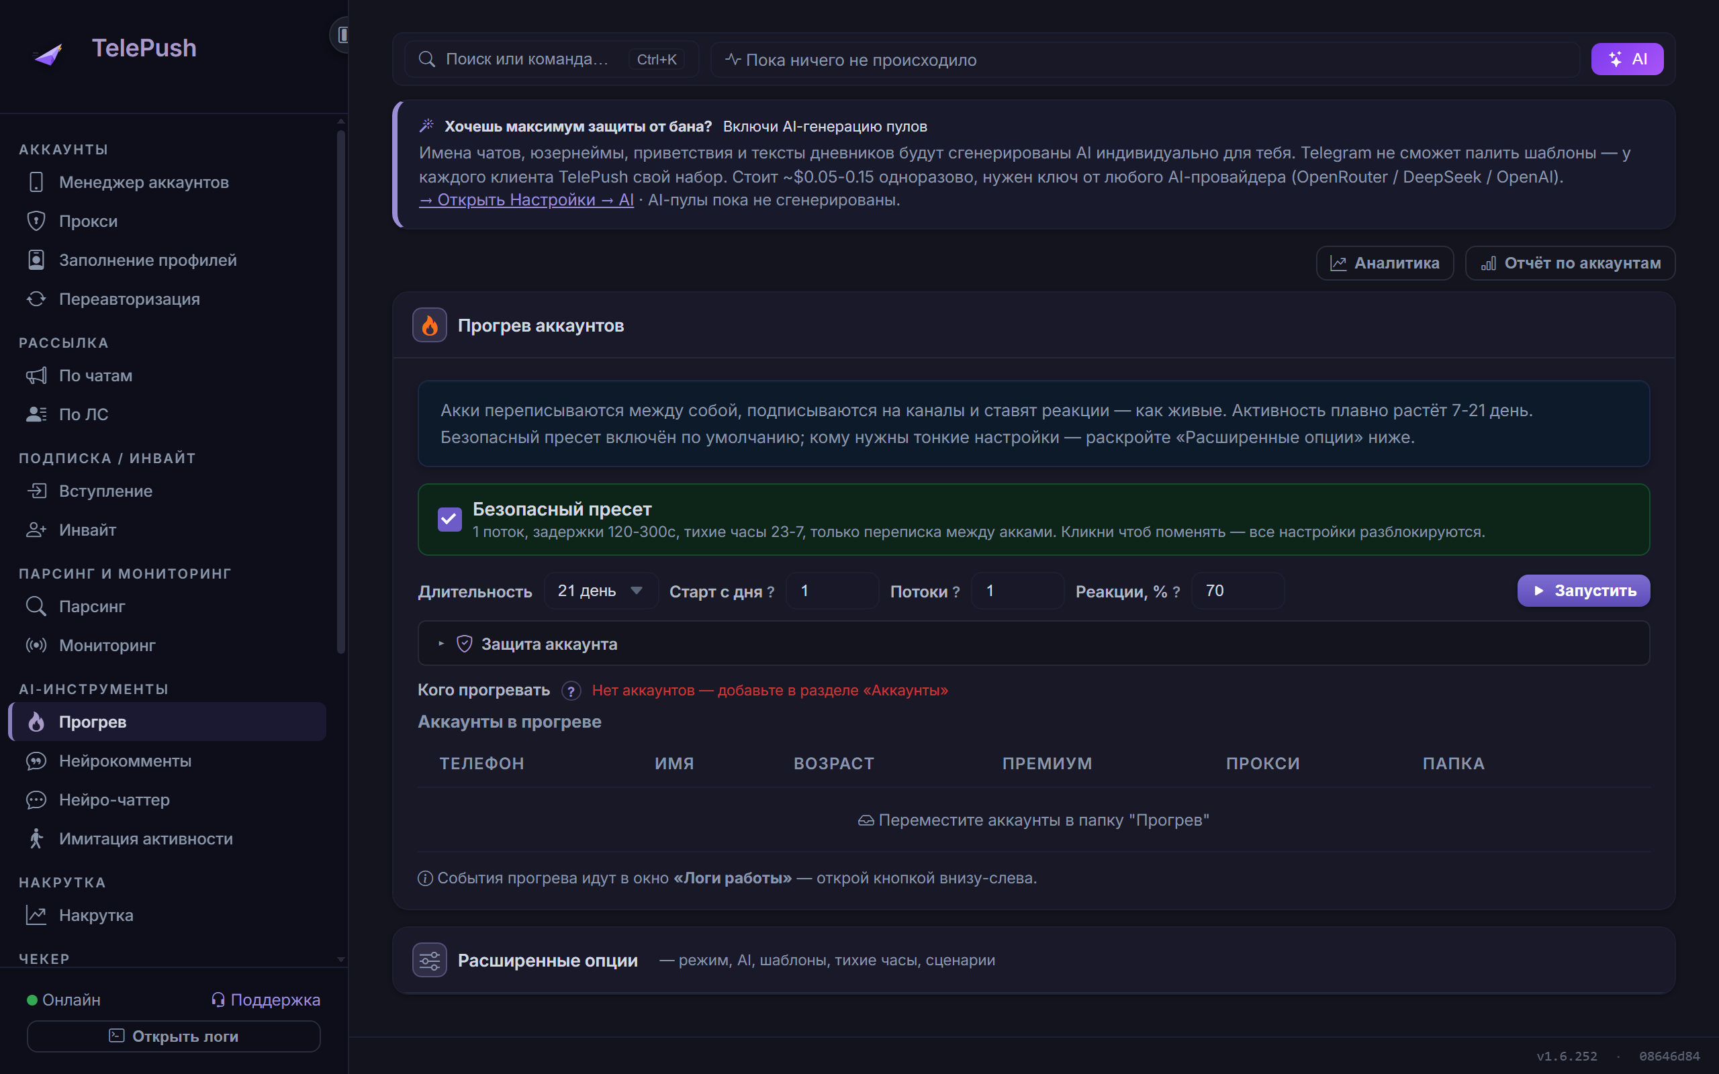
Task: Click the Старт с дня input field
Action: coord(833,591)
